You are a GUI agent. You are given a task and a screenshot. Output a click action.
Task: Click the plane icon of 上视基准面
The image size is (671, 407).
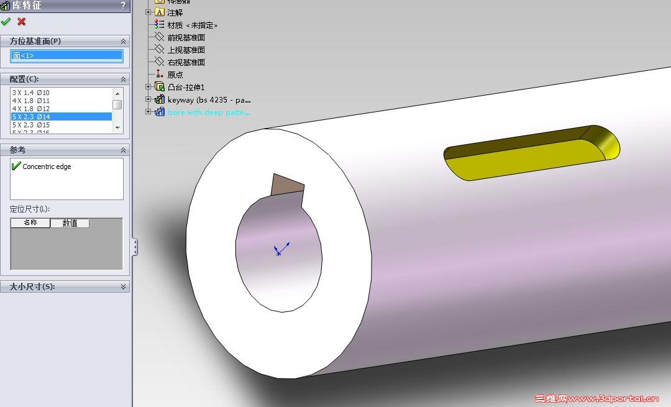[x=159, y=49]
